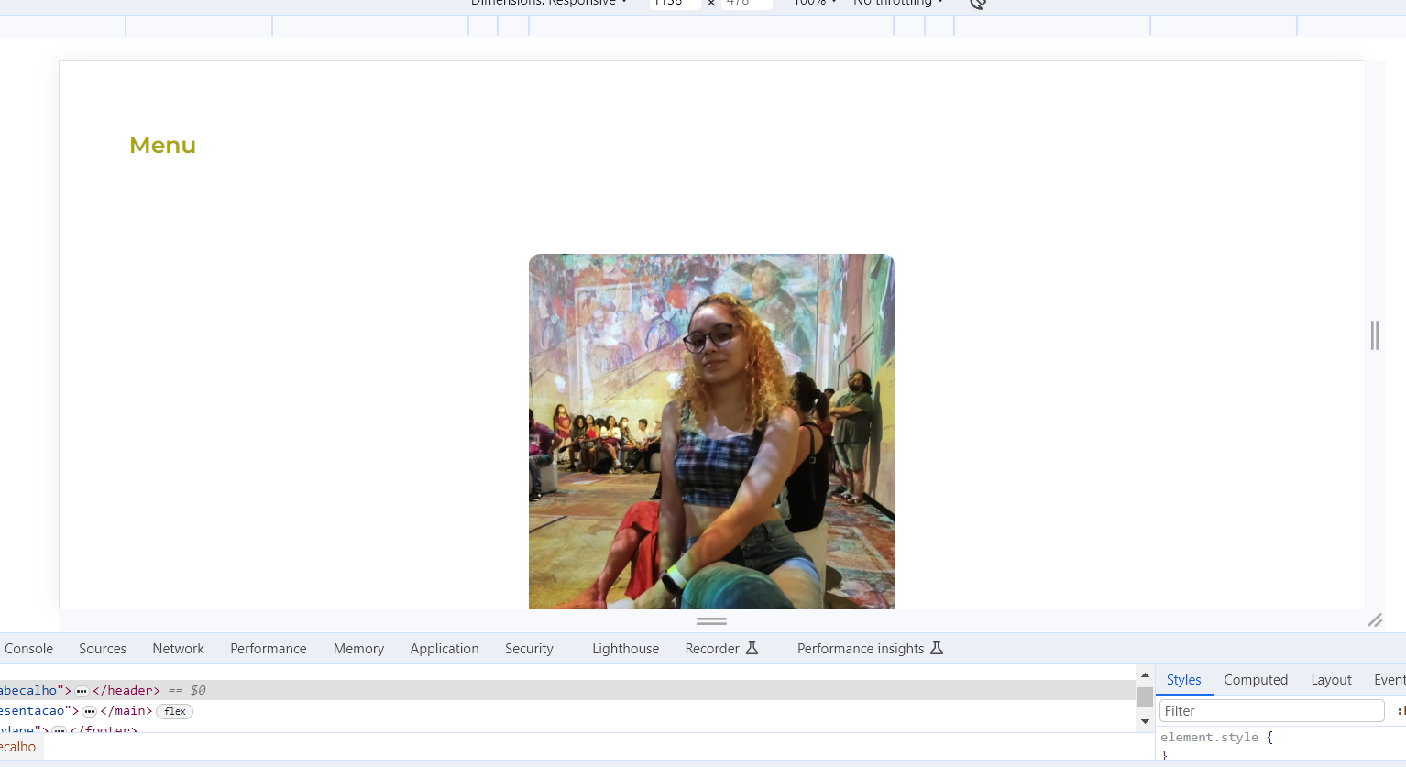Image resolution: width=1406 pixels, height=767 pixels.
Task: Switch to the Console tab
Action: pyautogui.click(x=29, y=649)
